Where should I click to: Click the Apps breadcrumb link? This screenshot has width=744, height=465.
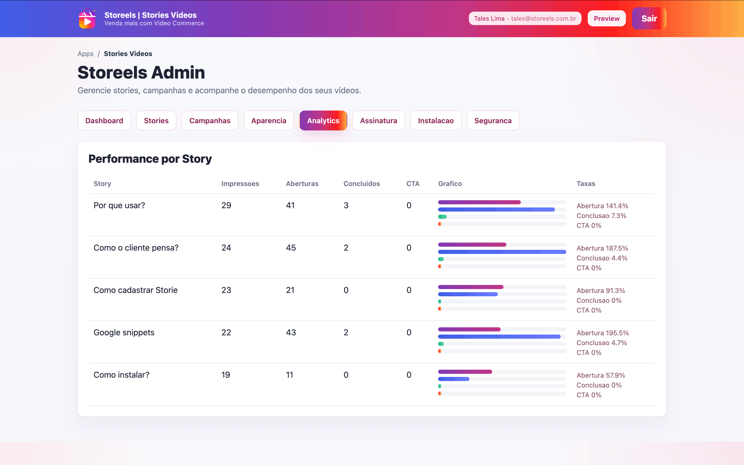click(x=86, y=54)
